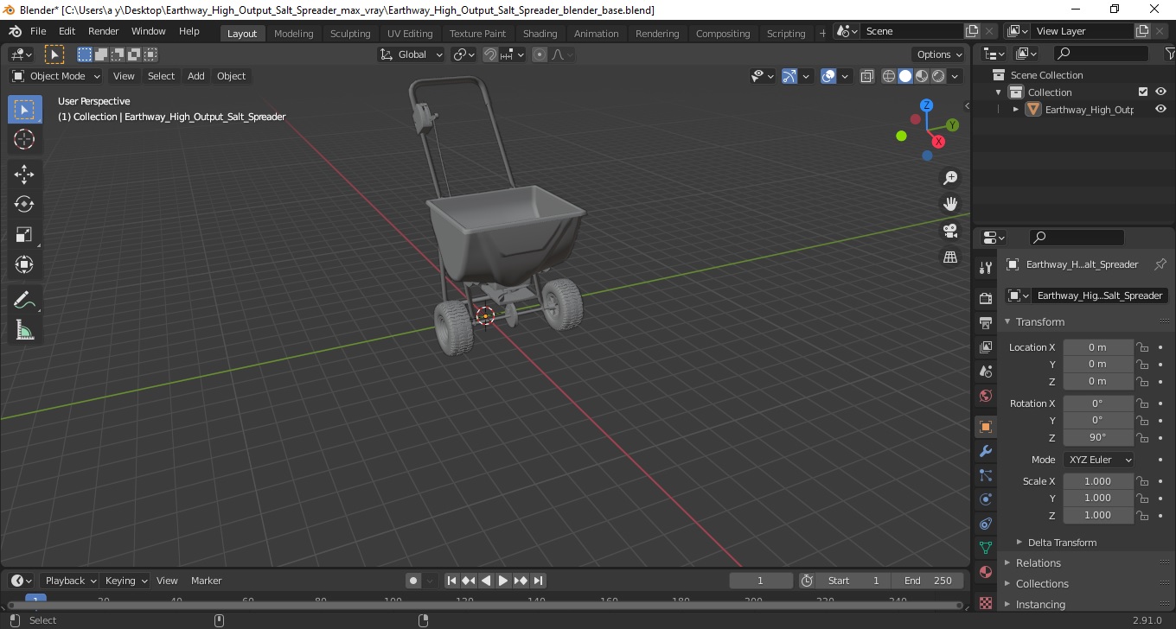Open the File menu
Screen dimensions: 1176x629
(x=38, y=31)
